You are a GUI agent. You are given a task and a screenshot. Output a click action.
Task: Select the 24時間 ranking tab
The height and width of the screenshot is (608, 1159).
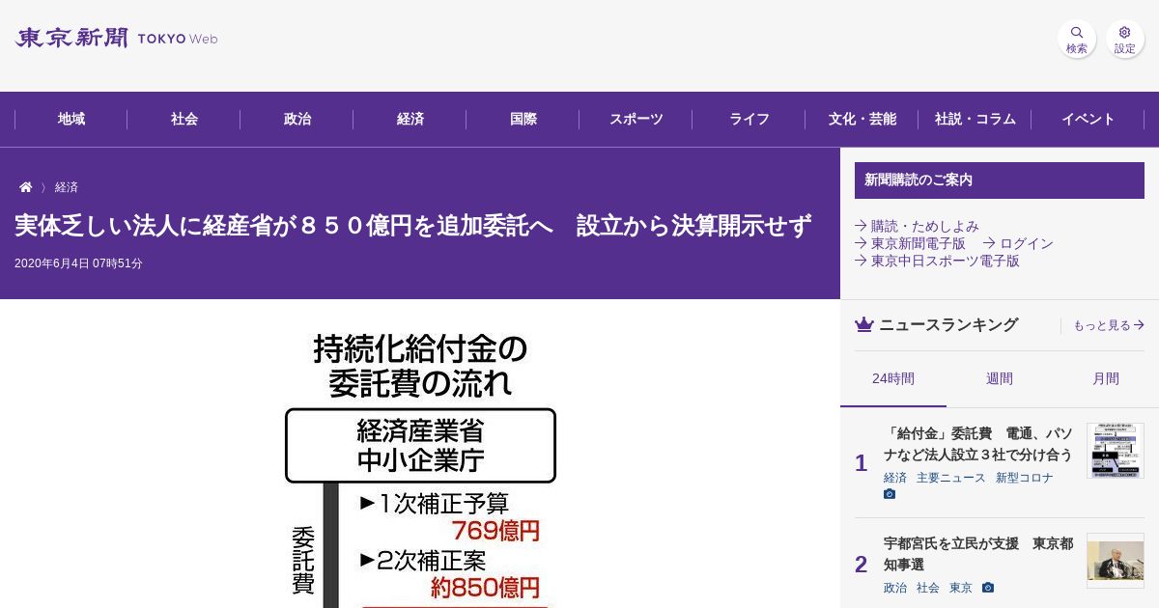(893, 379)
